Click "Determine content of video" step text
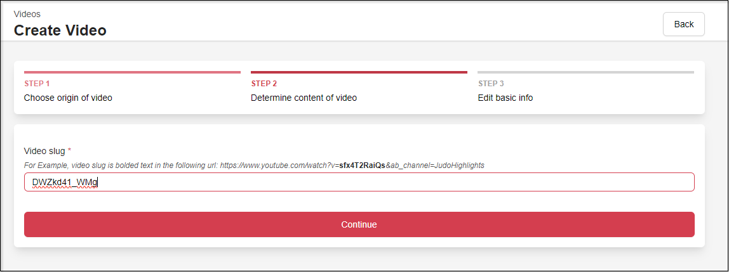 coord(304,98)
